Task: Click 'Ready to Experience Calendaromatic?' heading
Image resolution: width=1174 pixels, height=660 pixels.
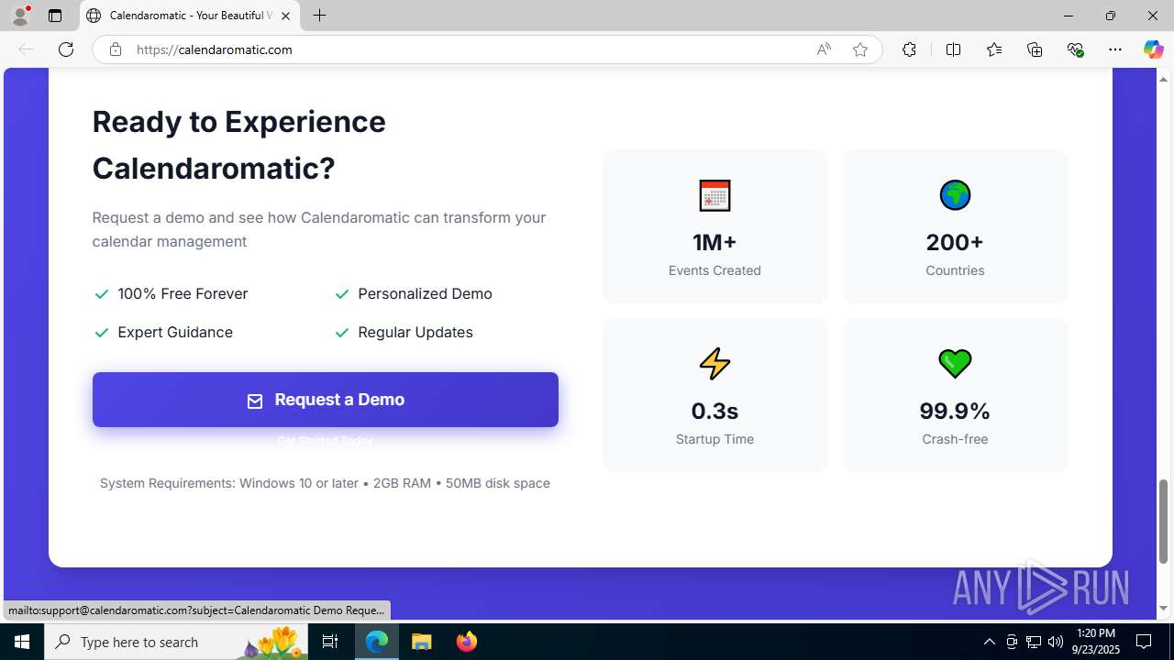Action: 239,145
